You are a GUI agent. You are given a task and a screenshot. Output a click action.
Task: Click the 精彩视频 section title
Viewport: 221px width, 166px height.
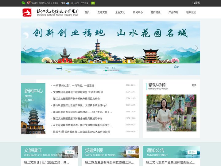point(157,85)
